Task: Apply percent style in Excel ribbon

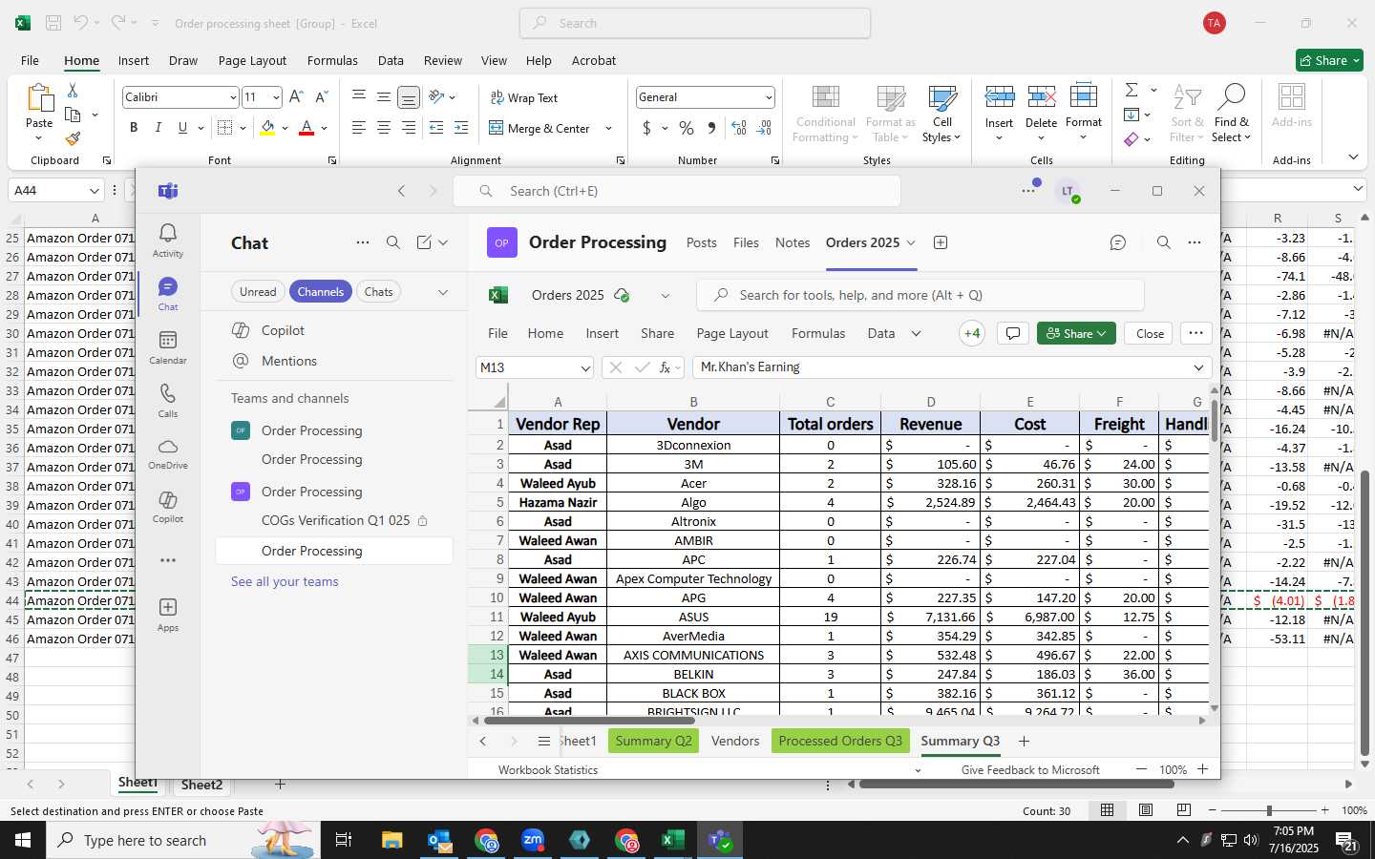Action: [x=687, y=128]
